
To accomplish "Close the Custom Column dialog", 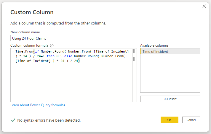I will pos(204,6).
